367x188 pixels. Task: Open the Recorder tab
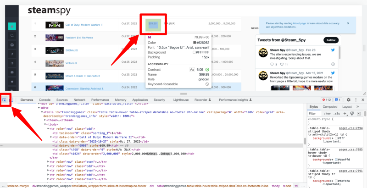point(203,100)
